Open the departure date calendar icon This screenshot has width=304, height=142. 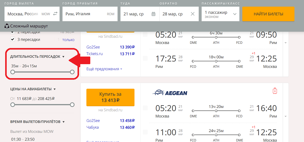pyautogui.click(x=153, y=14)
